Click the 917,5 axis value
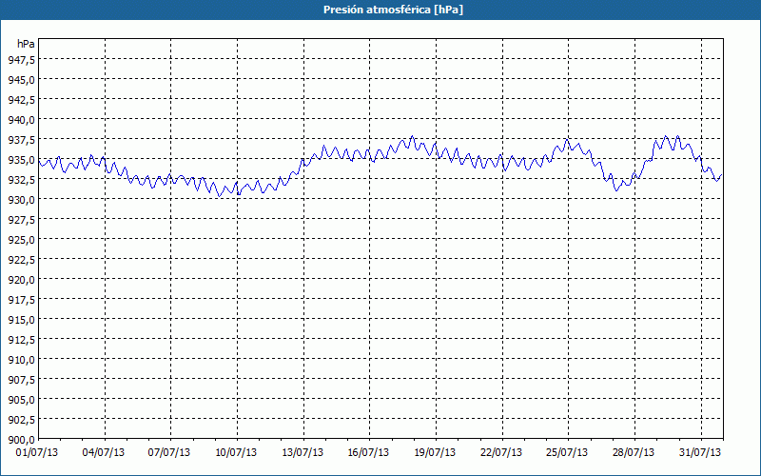Viewport: 761px width, 476px height. 21,300
